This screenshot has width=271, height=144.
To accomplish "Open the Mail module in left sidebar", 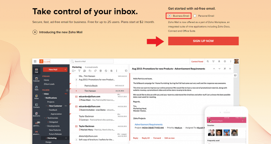I will pyautogui.click(x=36, y=71).
